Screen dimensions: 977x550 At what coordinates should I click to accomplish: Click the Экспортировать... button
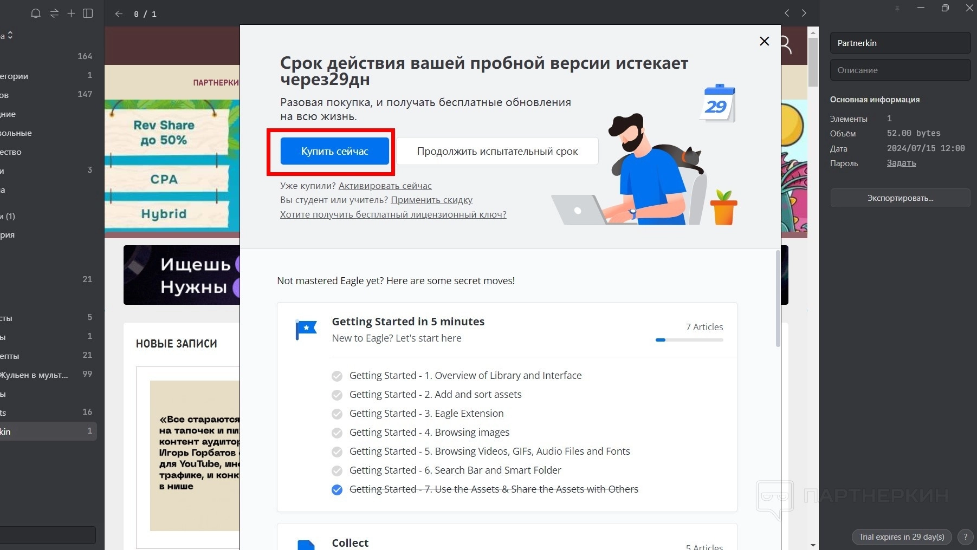coord(901,198)
